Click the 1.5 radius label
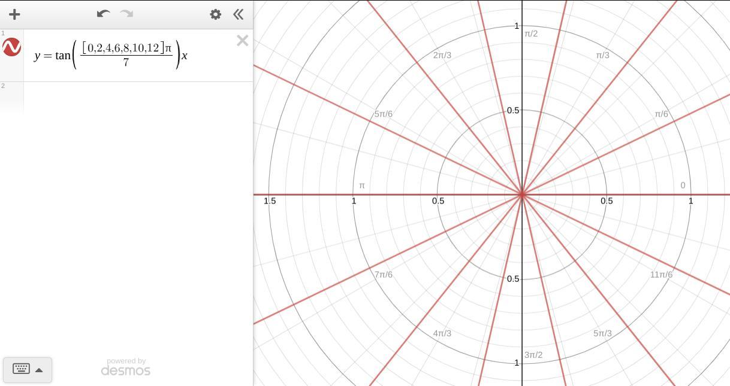The height and width of the screenshot is (386, 730). click(270, 200)
